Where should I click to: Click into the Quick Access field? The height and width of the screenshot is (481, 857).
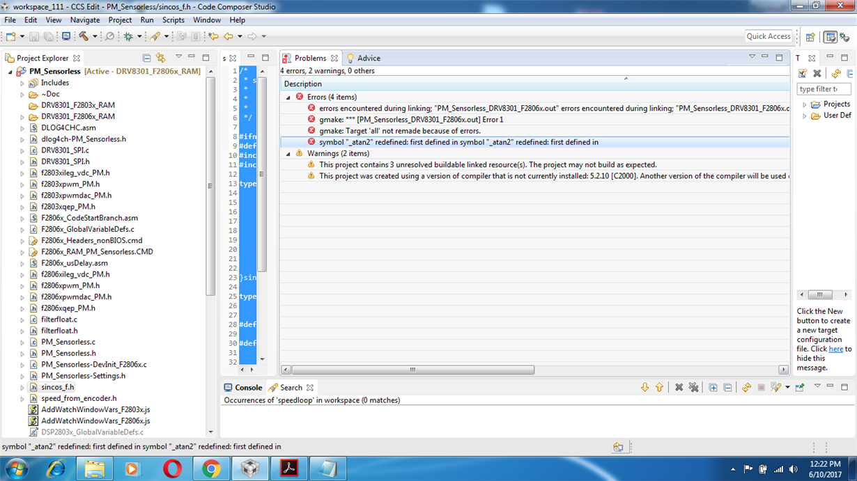(x=768, y=36)
